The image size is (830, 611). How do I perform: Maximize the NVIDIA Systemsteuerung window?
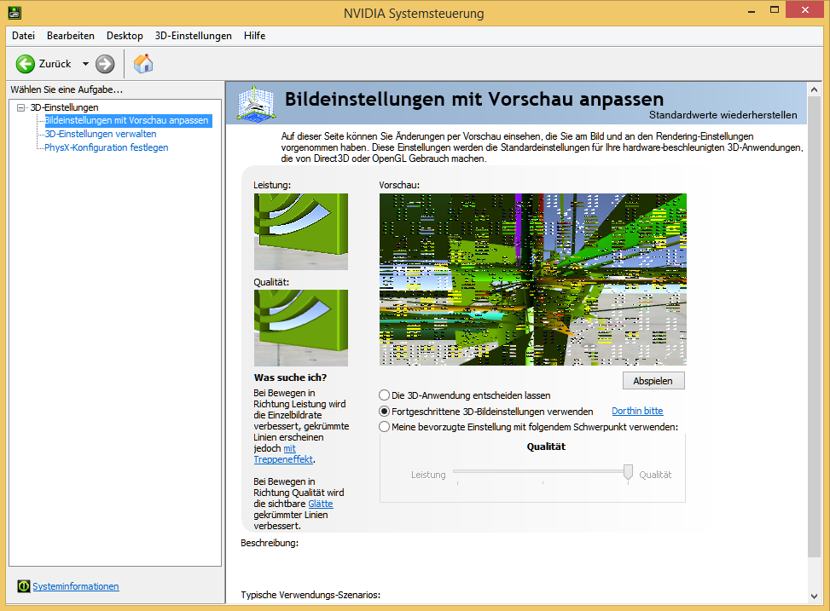tap(775, 10)
